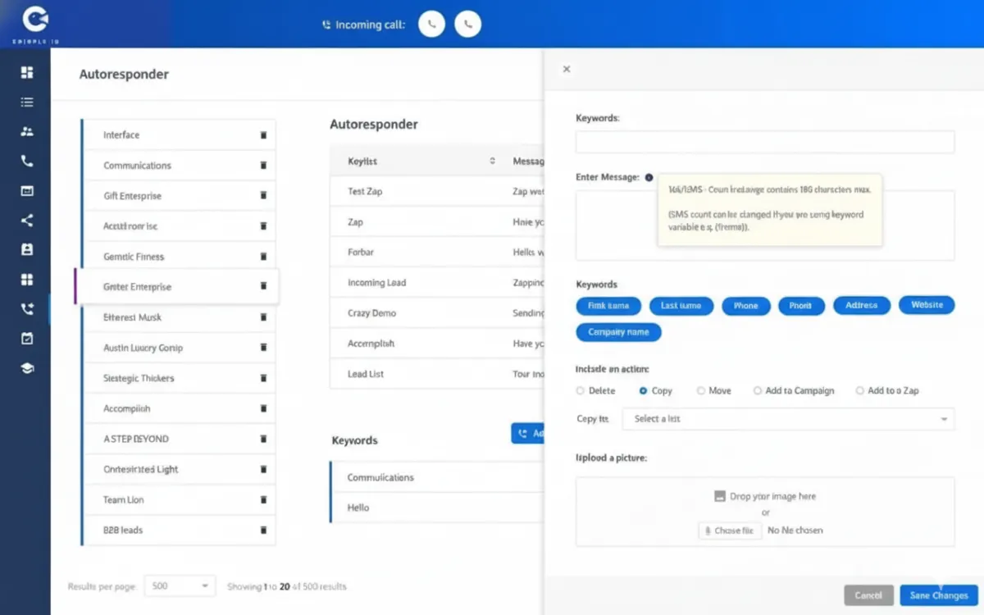Open the contacts people icon in the sidebar
Viewport: 984px width, 615px height.
[27, 131]
